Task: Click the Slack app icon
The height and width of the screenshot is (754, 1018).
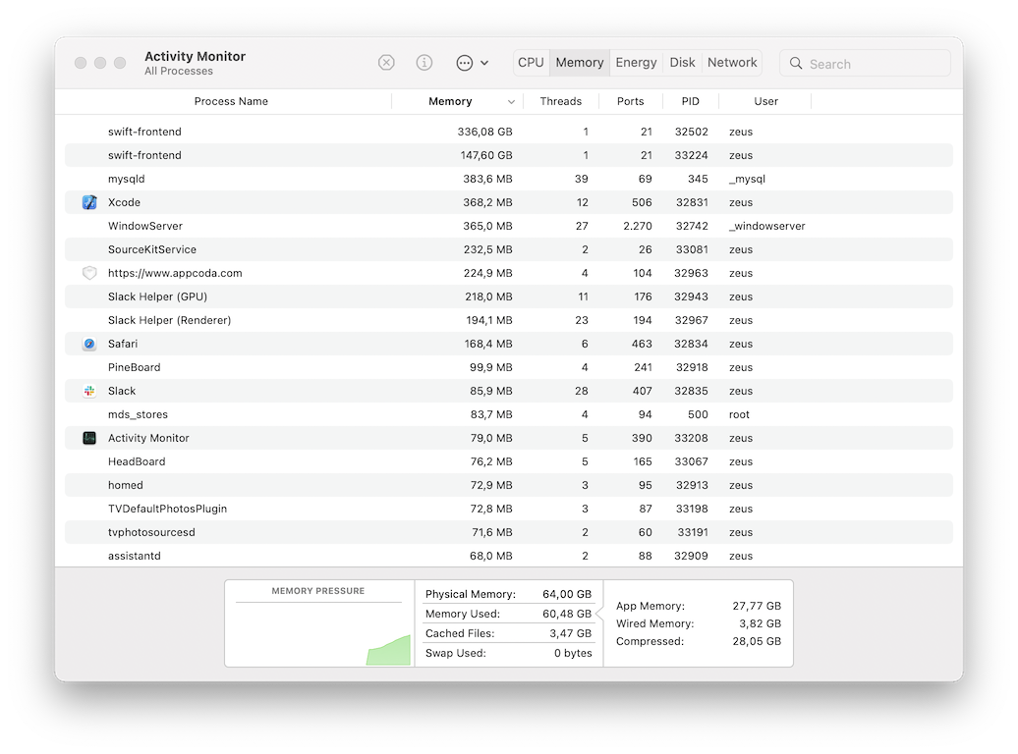Action: click(89, 391)
